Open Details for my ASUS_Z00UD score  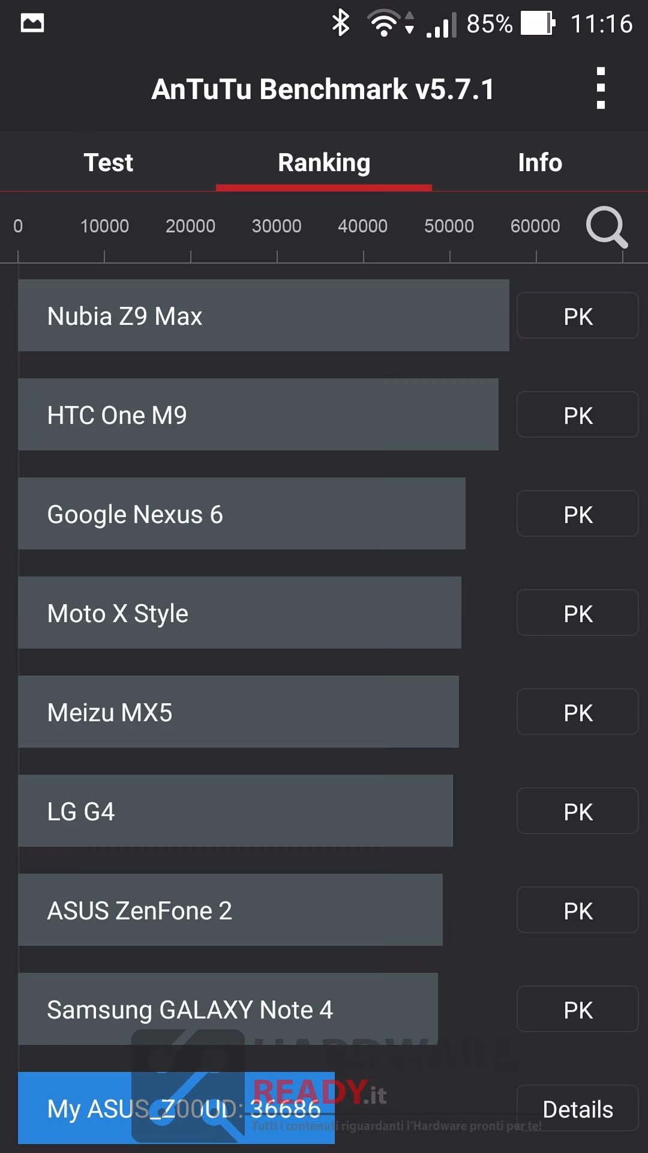point(578,1108)
